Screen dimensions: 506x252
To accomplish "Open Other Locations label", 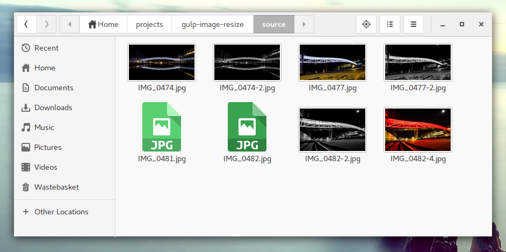I will (61, 212).
